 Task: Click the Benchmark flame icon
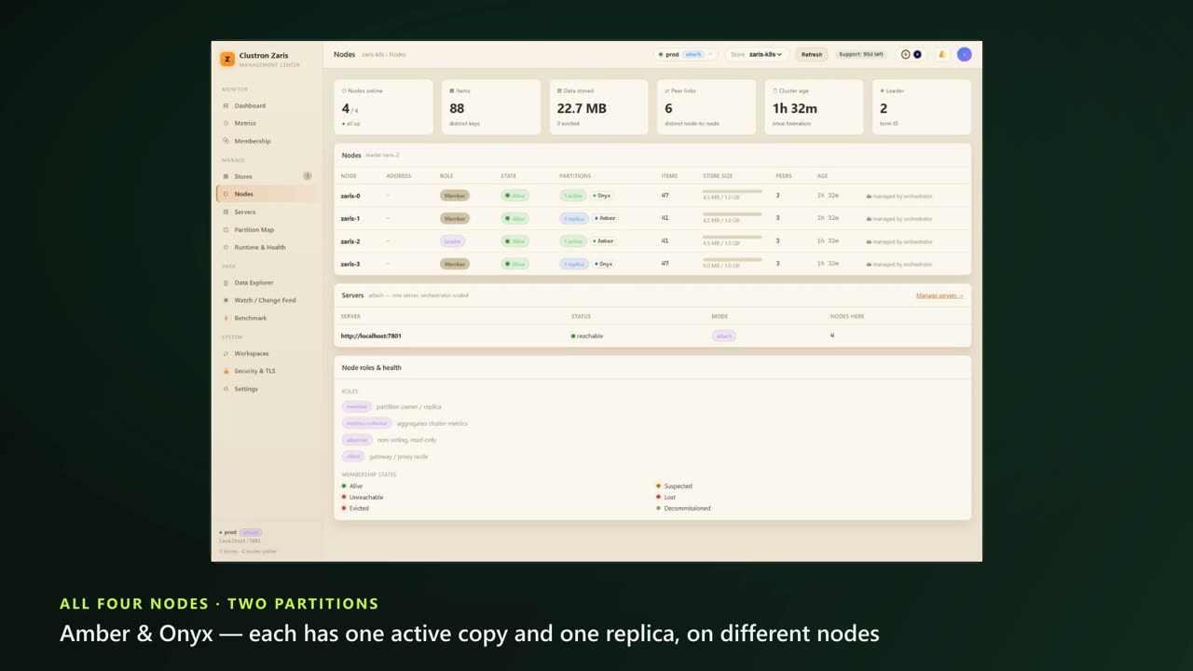[226, 318]
